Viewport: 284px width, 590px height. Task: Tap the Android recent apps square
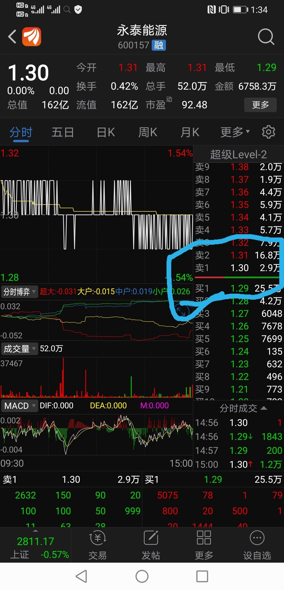(202, 576)
